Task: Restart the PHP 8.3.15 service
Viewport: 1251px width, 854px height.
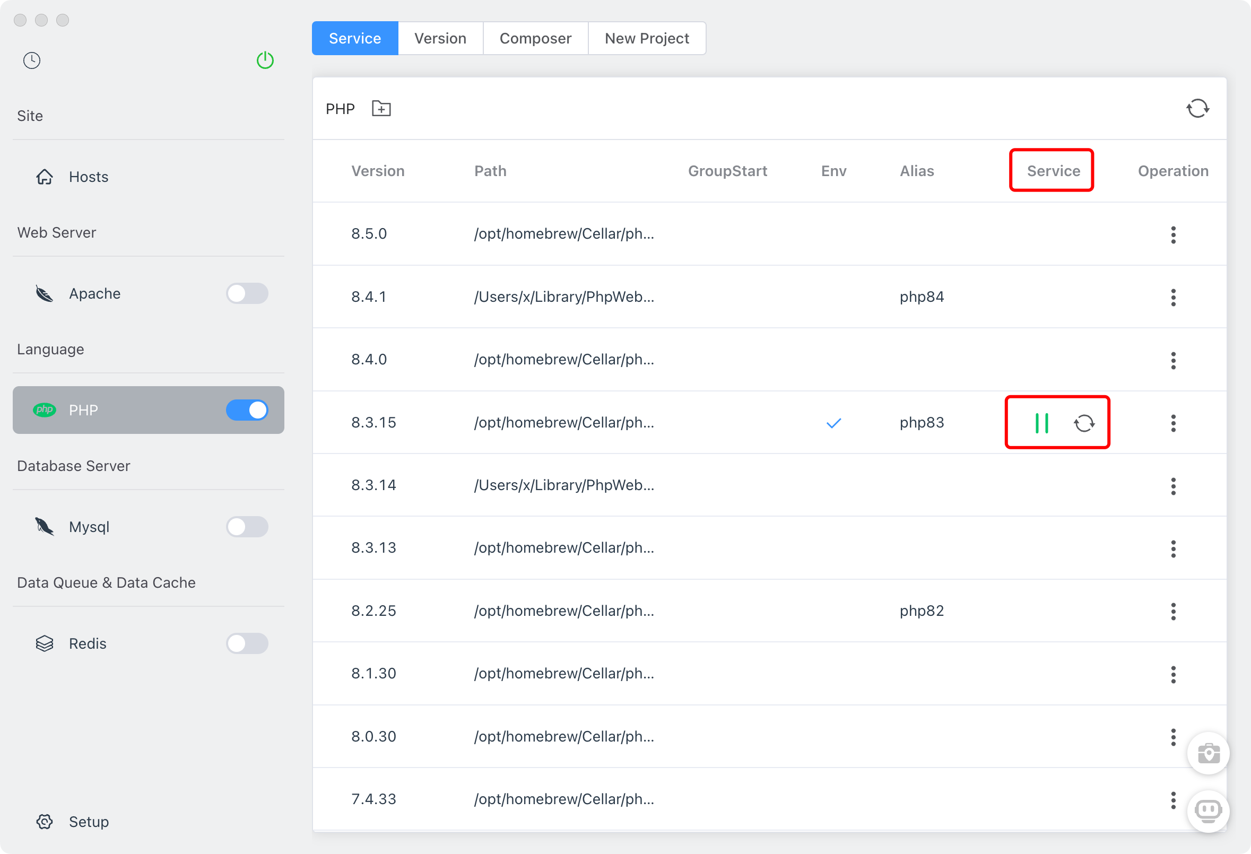Action: pos(1083,423)
